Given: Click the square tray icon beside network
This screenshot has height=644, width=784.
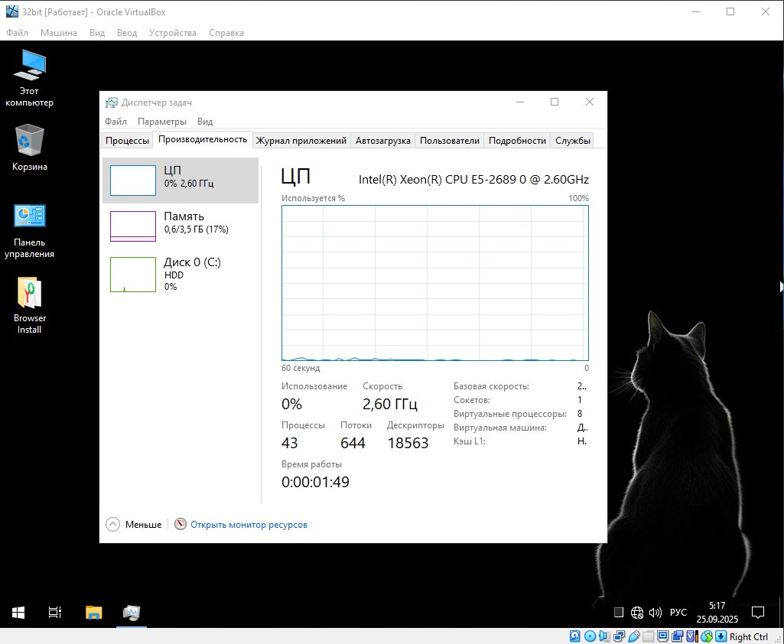Looking at the screenshot, I should tap(619, 612).
